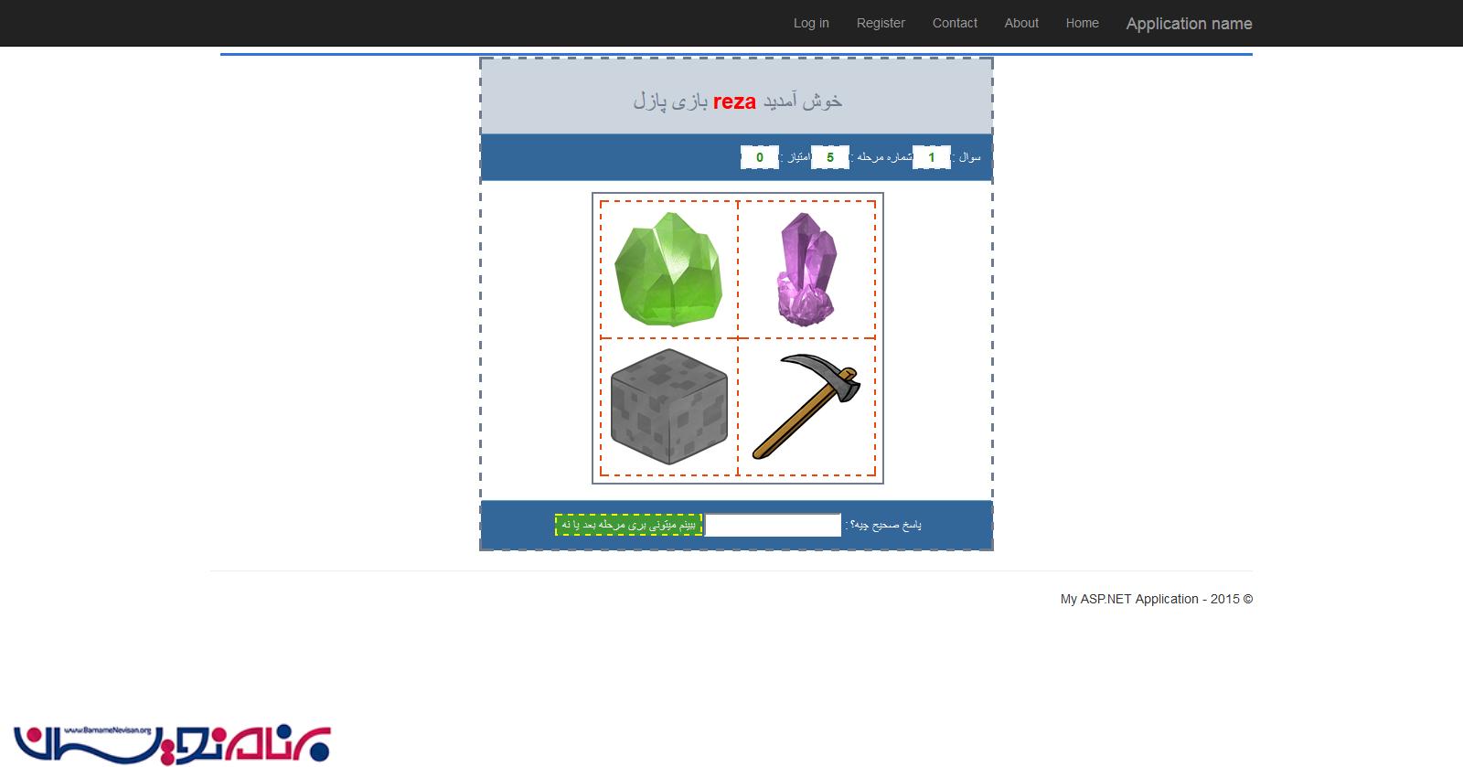Select the purple amethyst crystal tile
The height and width of the screenshot is (767, 1463).
806,270
